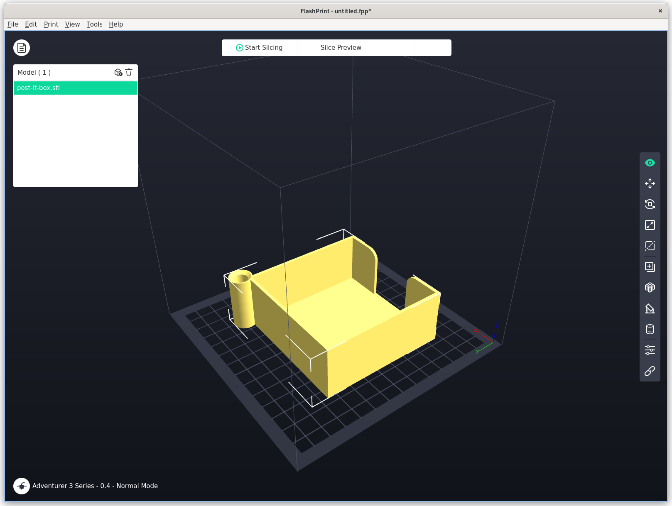Open the Help menu
Screen dimensions: 672x506
pos(115,24)
